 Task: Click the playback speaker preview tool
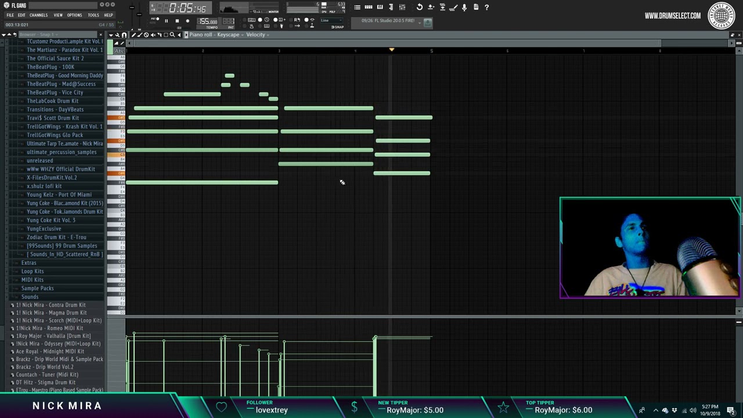click(179, 35)
